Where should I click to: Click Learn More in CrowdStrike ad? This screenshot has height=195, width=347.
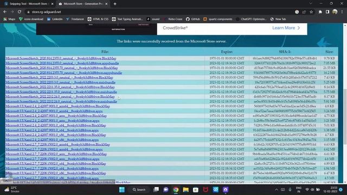click(286, 28)
